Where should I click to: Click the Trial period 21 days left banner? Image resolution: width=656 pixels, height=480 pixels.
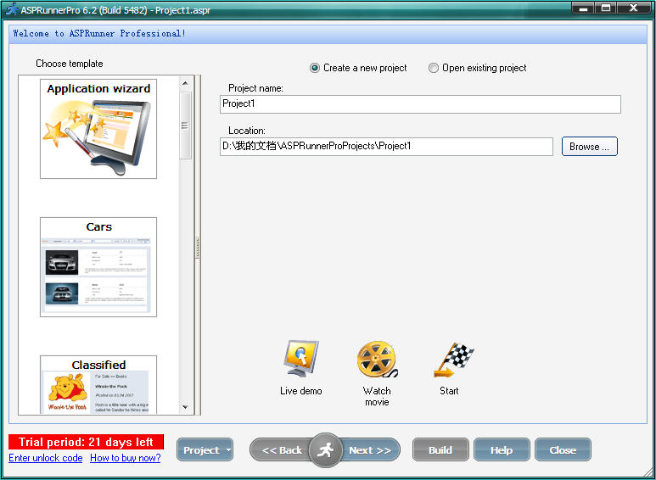point(86,442)
